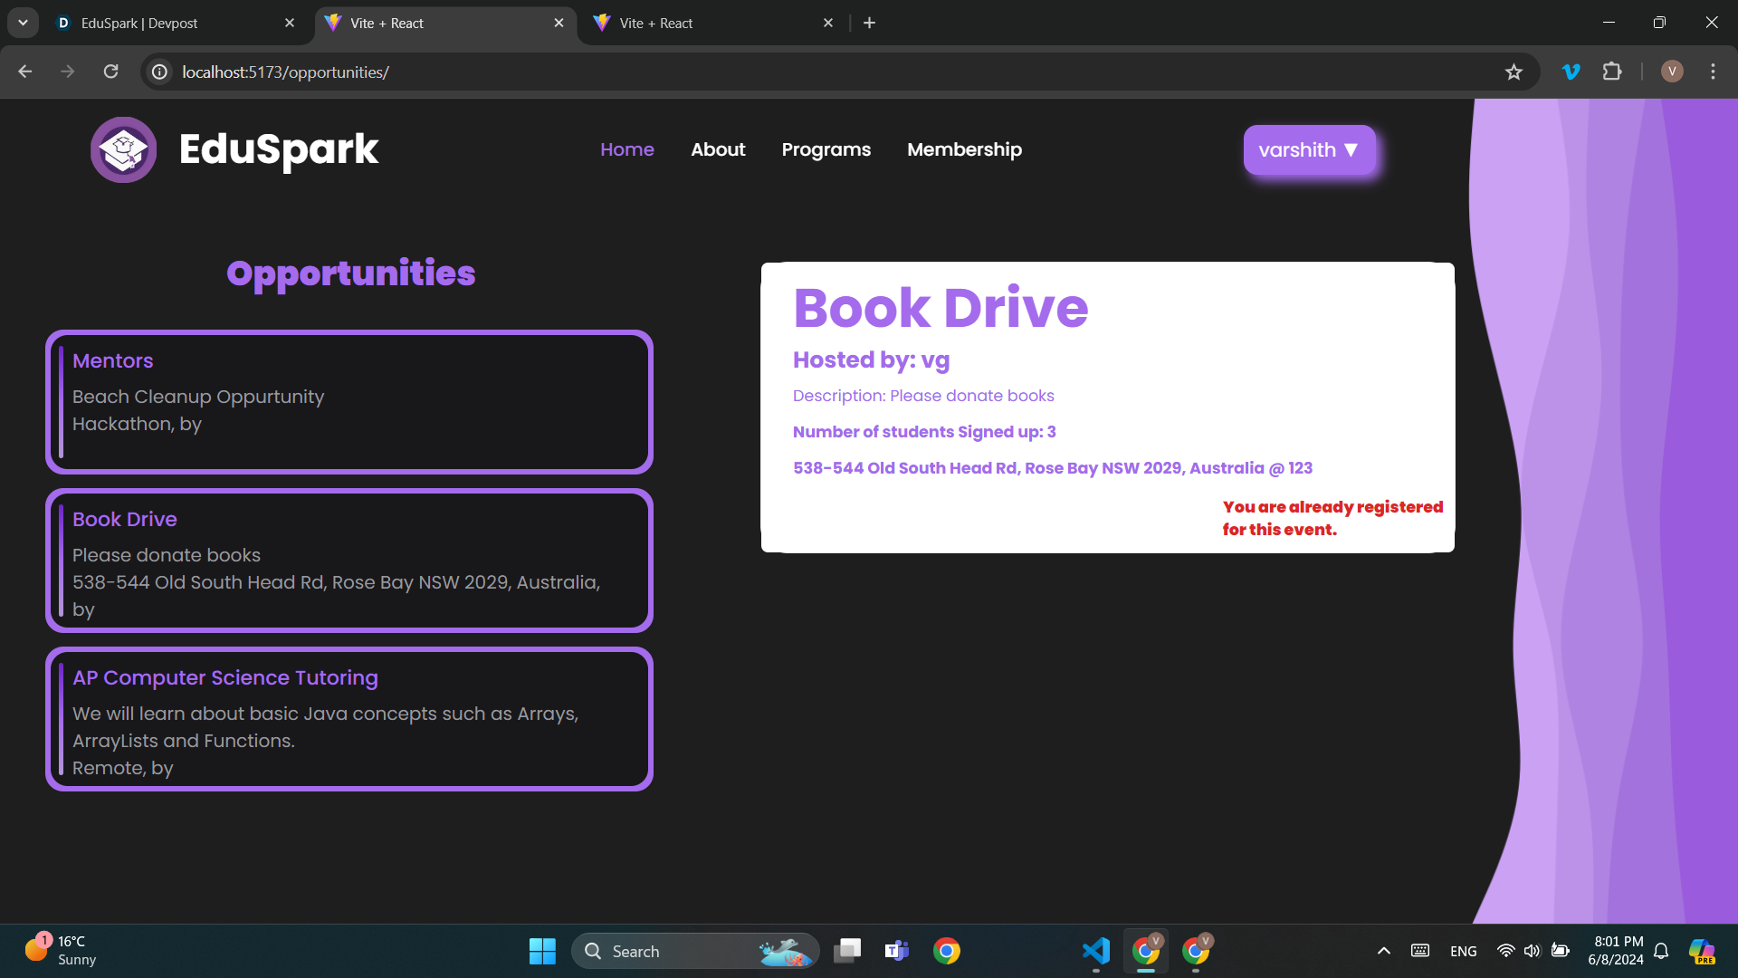Navigate to About page
Screen dimensions: 1738x978
pyautogui.click(x=718, y=149)
